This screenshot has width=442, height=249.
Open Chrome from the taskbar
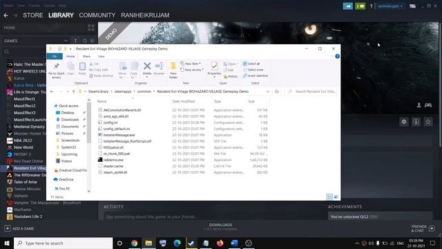[135, 243]
